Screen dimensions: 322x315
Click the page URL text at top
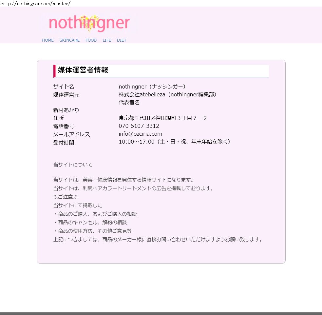click(36, 3)
